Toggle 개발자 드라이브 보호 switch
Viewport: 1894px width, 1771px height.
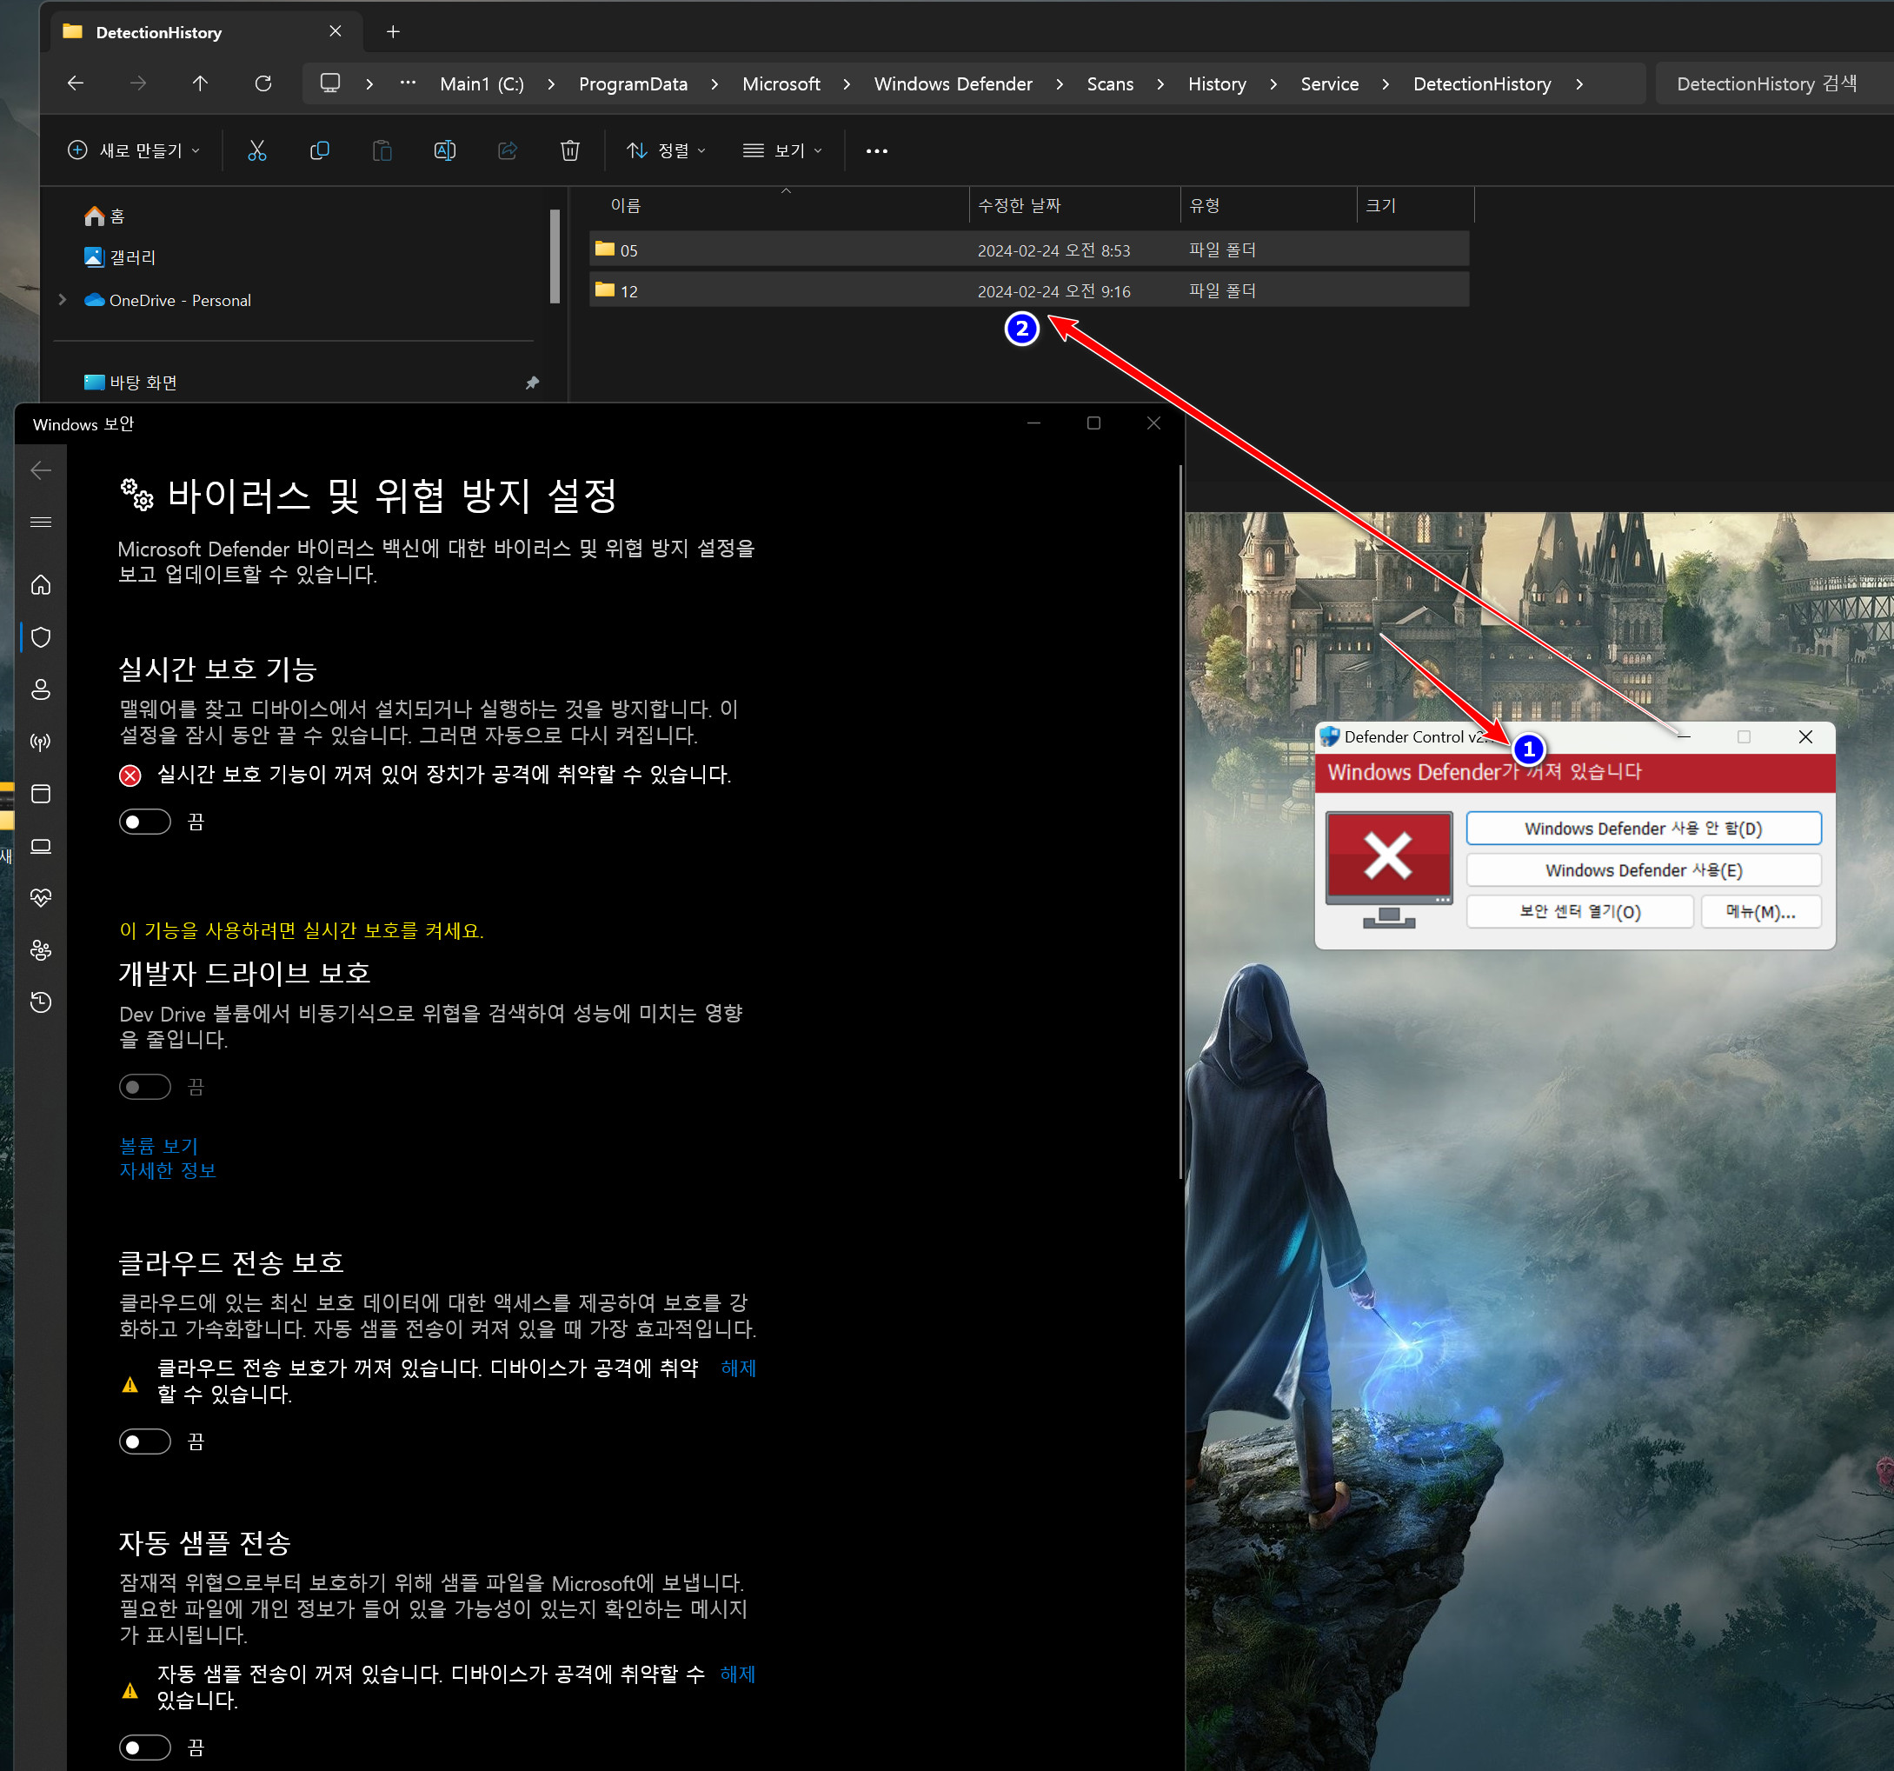[x=145, y=1087]
